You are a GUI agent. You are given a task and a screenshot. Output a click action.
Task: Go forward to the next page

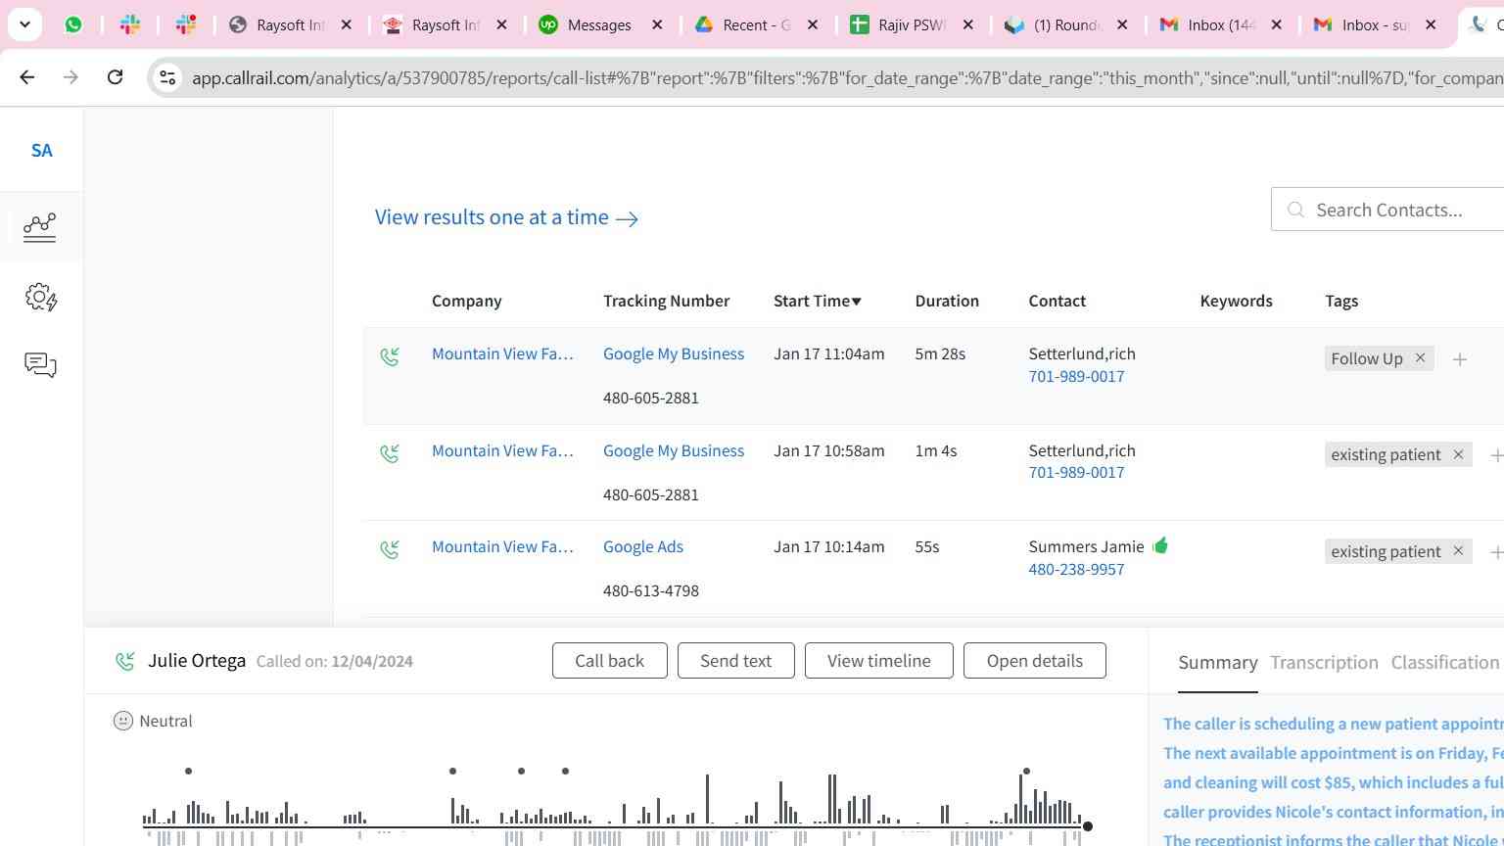click(70, 76)
